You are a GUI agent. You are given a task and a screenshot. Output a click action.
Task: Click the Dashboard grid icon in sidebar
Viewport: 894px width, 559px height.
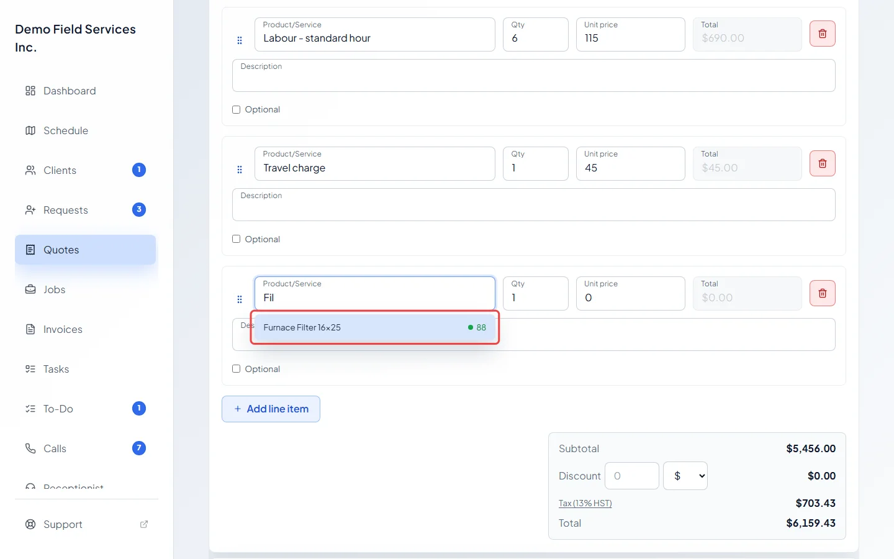[30, 91]
